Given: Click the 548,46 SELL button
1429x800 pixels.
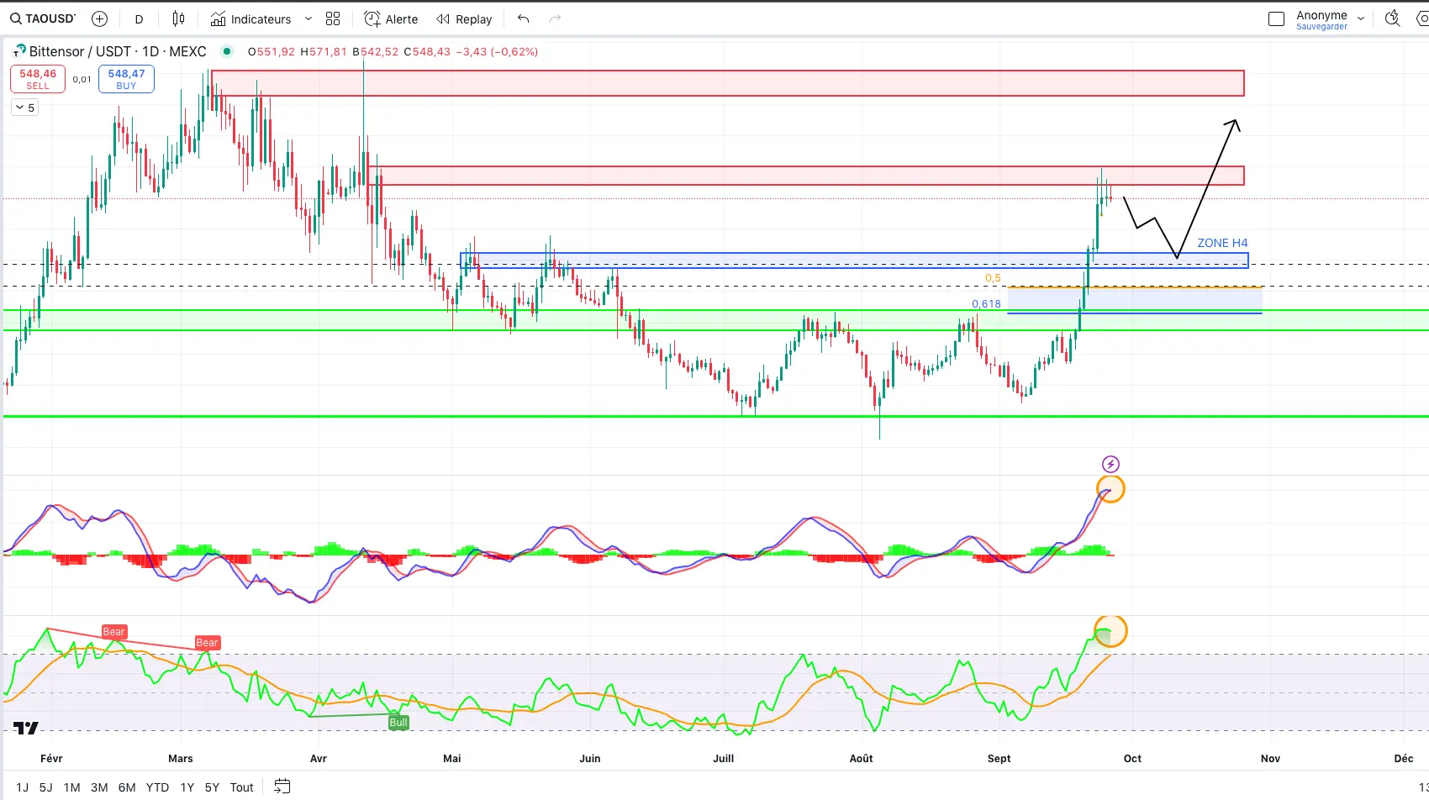Looking at the screenshot, I should [38, 79].
